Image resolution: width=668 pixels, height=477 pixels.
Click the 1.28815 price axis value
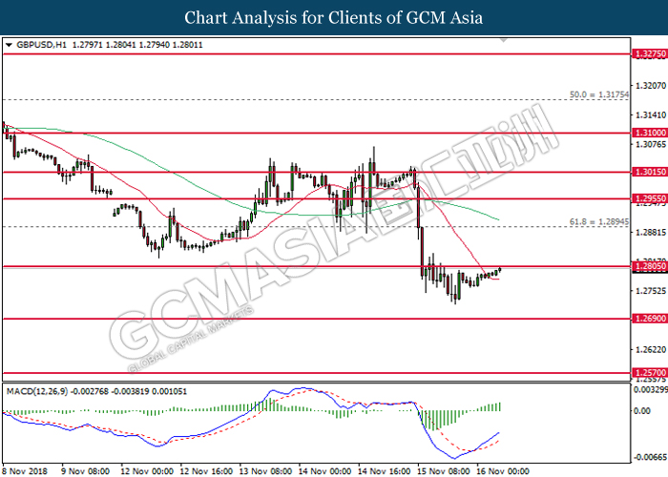651,232
